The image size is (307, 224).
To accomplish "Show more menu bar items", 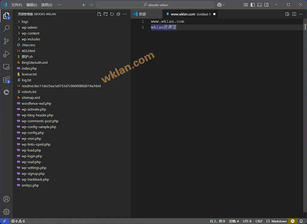I will (x=59, y=5).
